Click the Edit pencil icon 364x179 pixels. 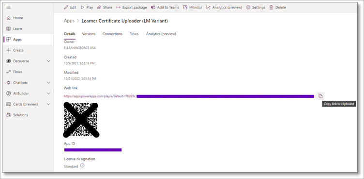pyautogui.click(x=66, y=7)
